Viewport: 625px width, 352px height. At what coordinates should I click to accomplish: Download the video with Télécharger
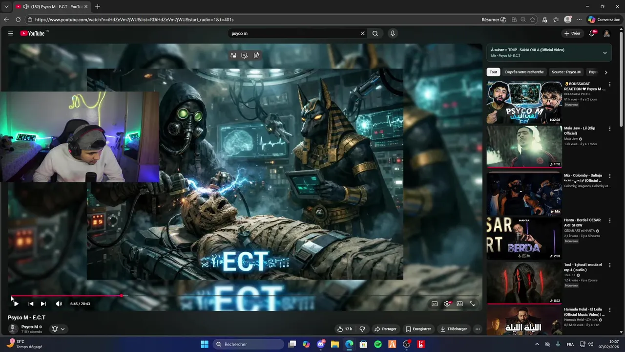tap(454, 329)
